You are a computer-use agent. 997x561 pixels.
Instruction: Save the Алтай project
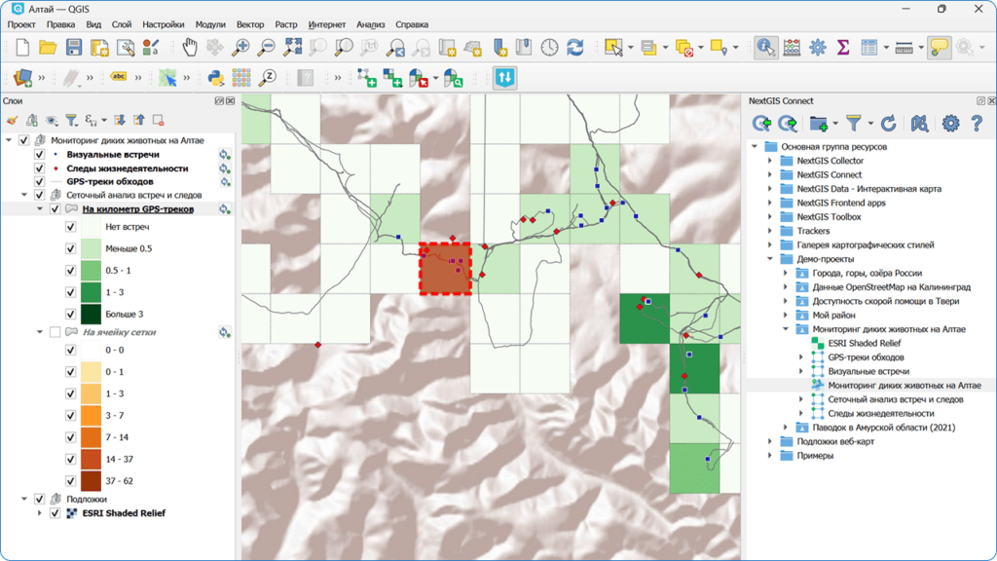coord(72,46)
